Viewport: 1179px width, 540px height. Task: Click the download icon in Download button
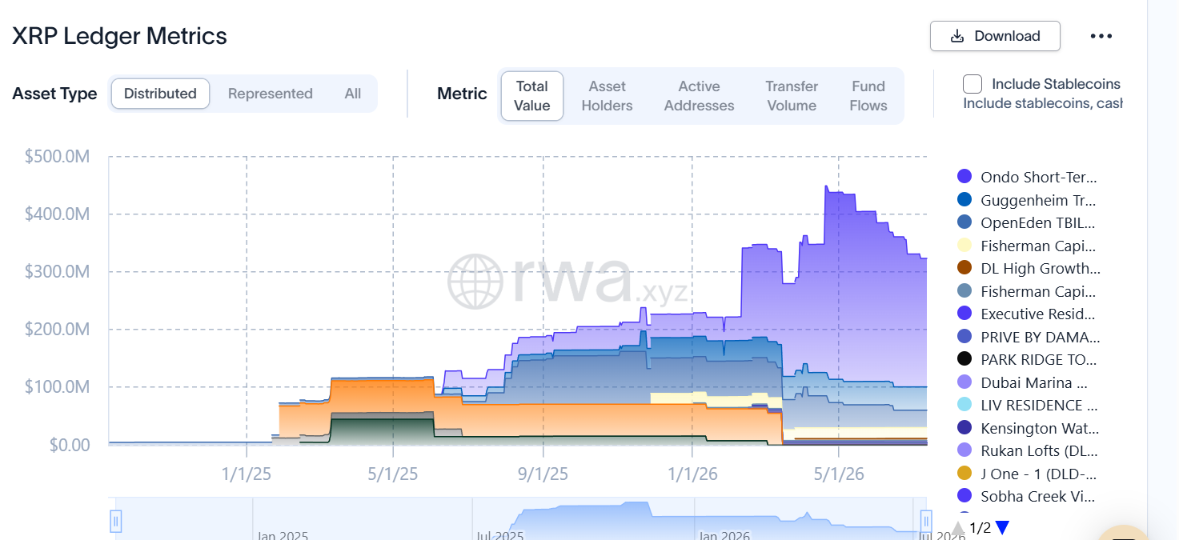point(956,36)
